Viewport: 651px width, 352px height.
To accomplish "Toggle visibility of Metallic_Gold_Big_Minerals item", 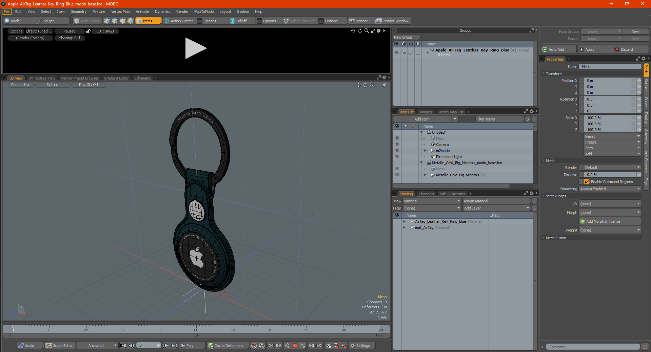I will 397,175.
